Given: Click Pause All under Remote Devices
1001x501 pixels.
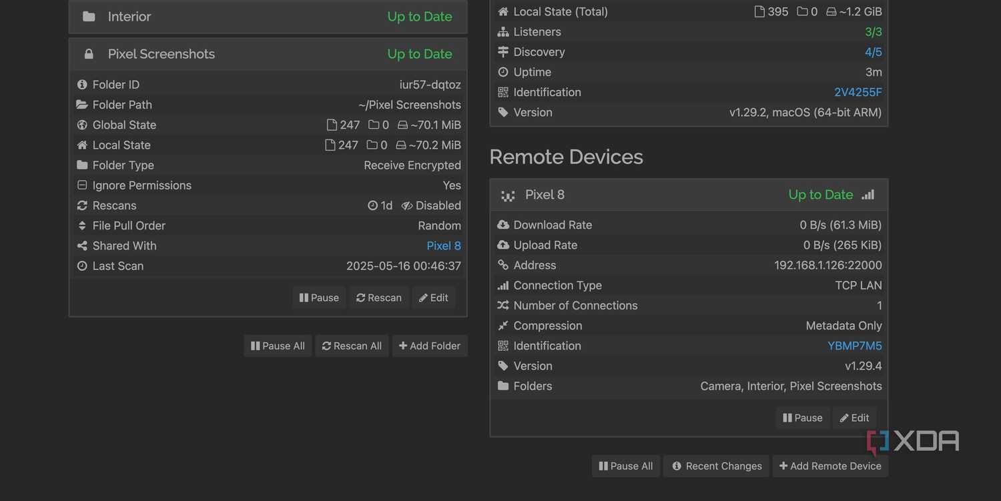Looking at the screenshot, I should (x=626, y=466).
